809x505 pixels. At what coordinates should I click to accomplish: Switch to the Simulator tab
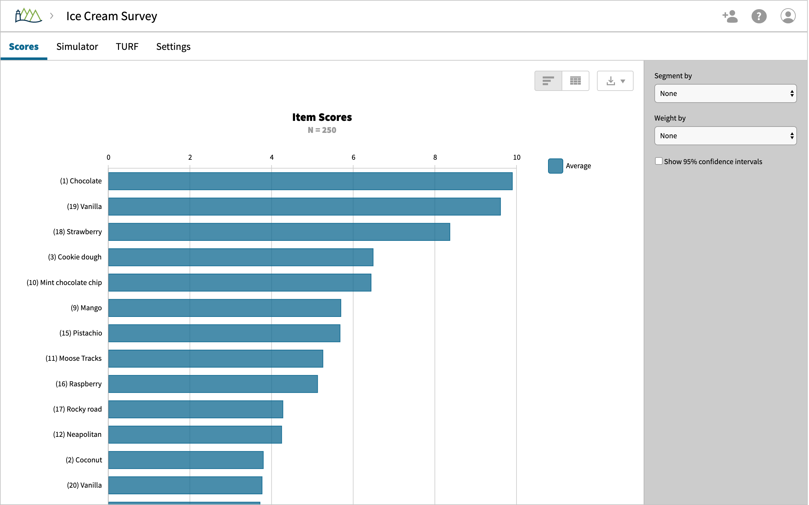pos(77,46)
